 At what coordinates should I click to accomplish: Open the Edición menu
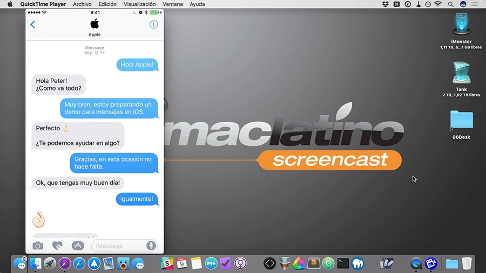(107, 4)
